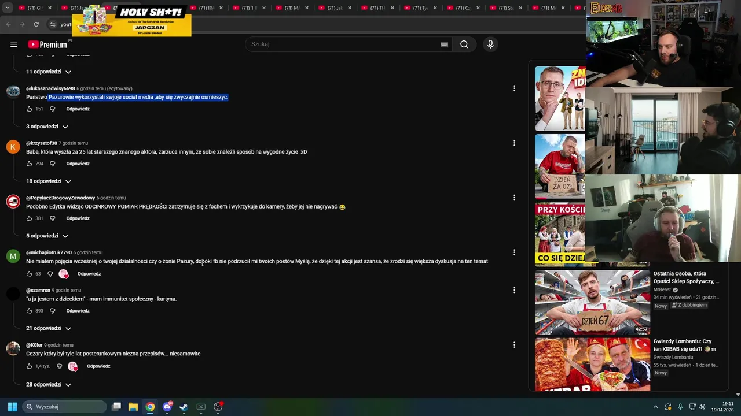This screenshot has height=416, width=741.
Task: Dislike the comment by @szamron
Action: click(x=52, y=311)
